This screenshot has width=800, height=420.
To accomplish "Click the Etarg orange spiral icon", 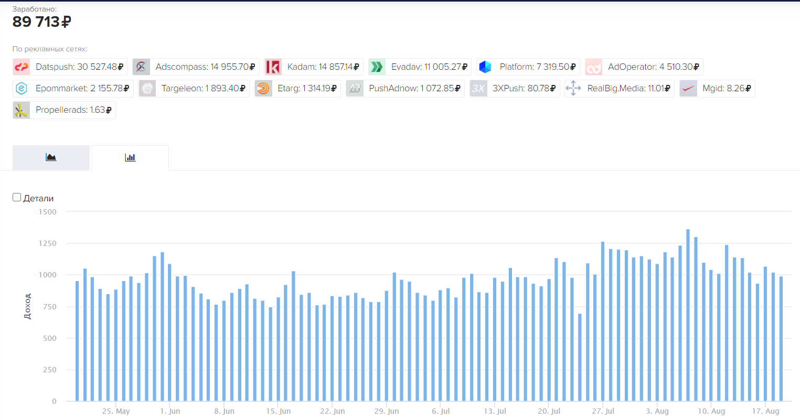I will pos(263,89).
